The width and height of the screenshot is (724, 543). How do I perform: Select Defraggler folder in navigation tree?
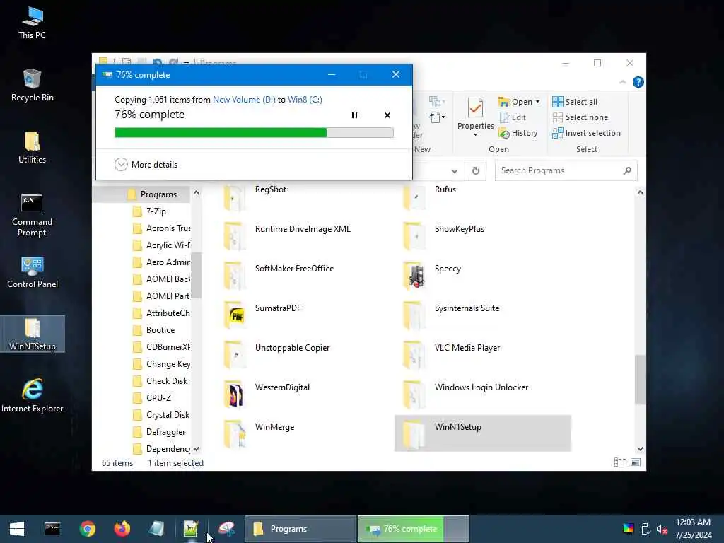click(159, 432)
